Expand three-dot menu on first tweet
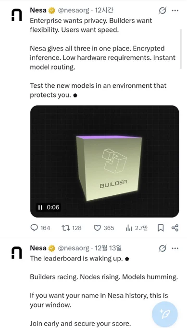Viewport: 187px width, 328px height. tap(175, 10)
